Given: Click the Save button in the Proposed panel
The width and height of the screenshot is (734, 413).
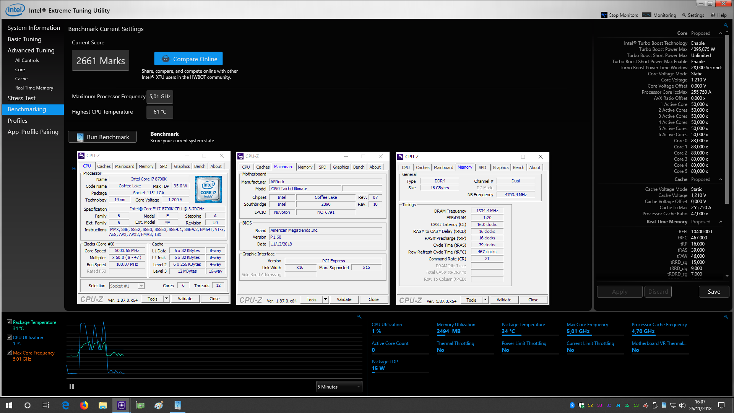Looking at the screenshot, I should click(x=714, y=291).
